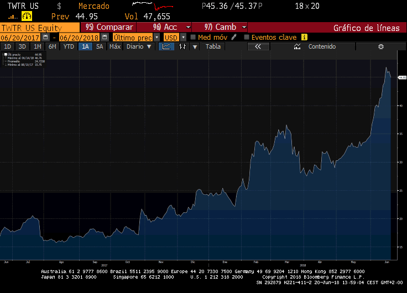Toggle the Últ. precio legend checkbox
407x293 pixels.
(6, 55)
